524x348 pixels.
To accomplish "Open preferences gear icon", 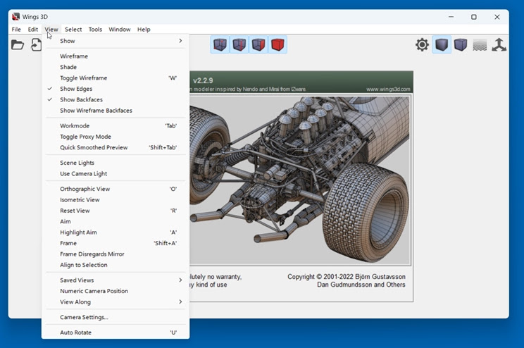I will pyautogui.click(x=422, y=44).
